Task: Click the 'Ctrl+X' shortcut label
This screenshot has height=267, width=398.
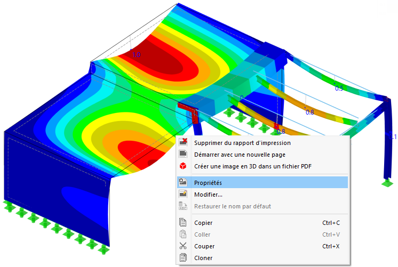Action: [331, 246]
